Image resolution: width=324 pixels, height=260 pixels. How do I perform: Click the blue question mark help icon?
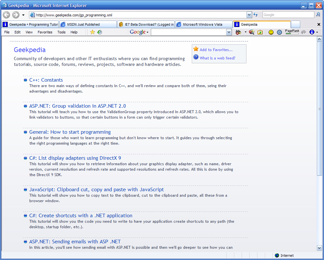pyautogui.click(x=196, y=57)
